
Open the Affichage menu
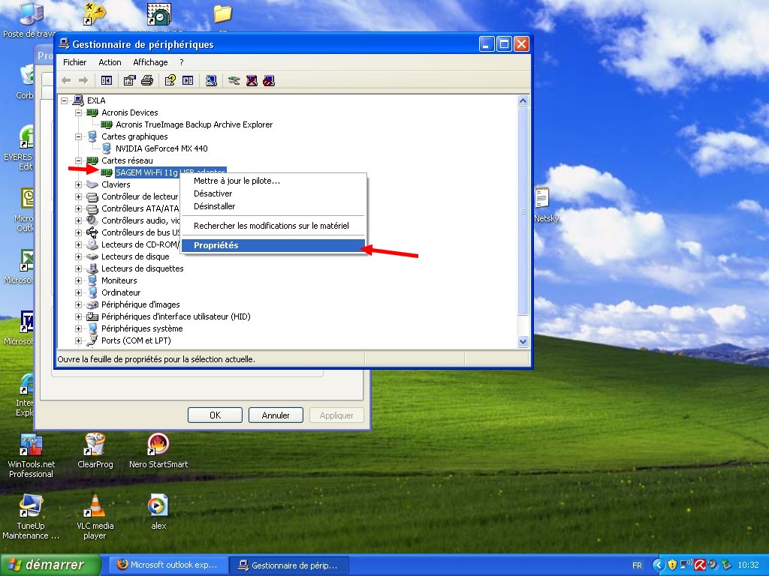pos(150,62)
